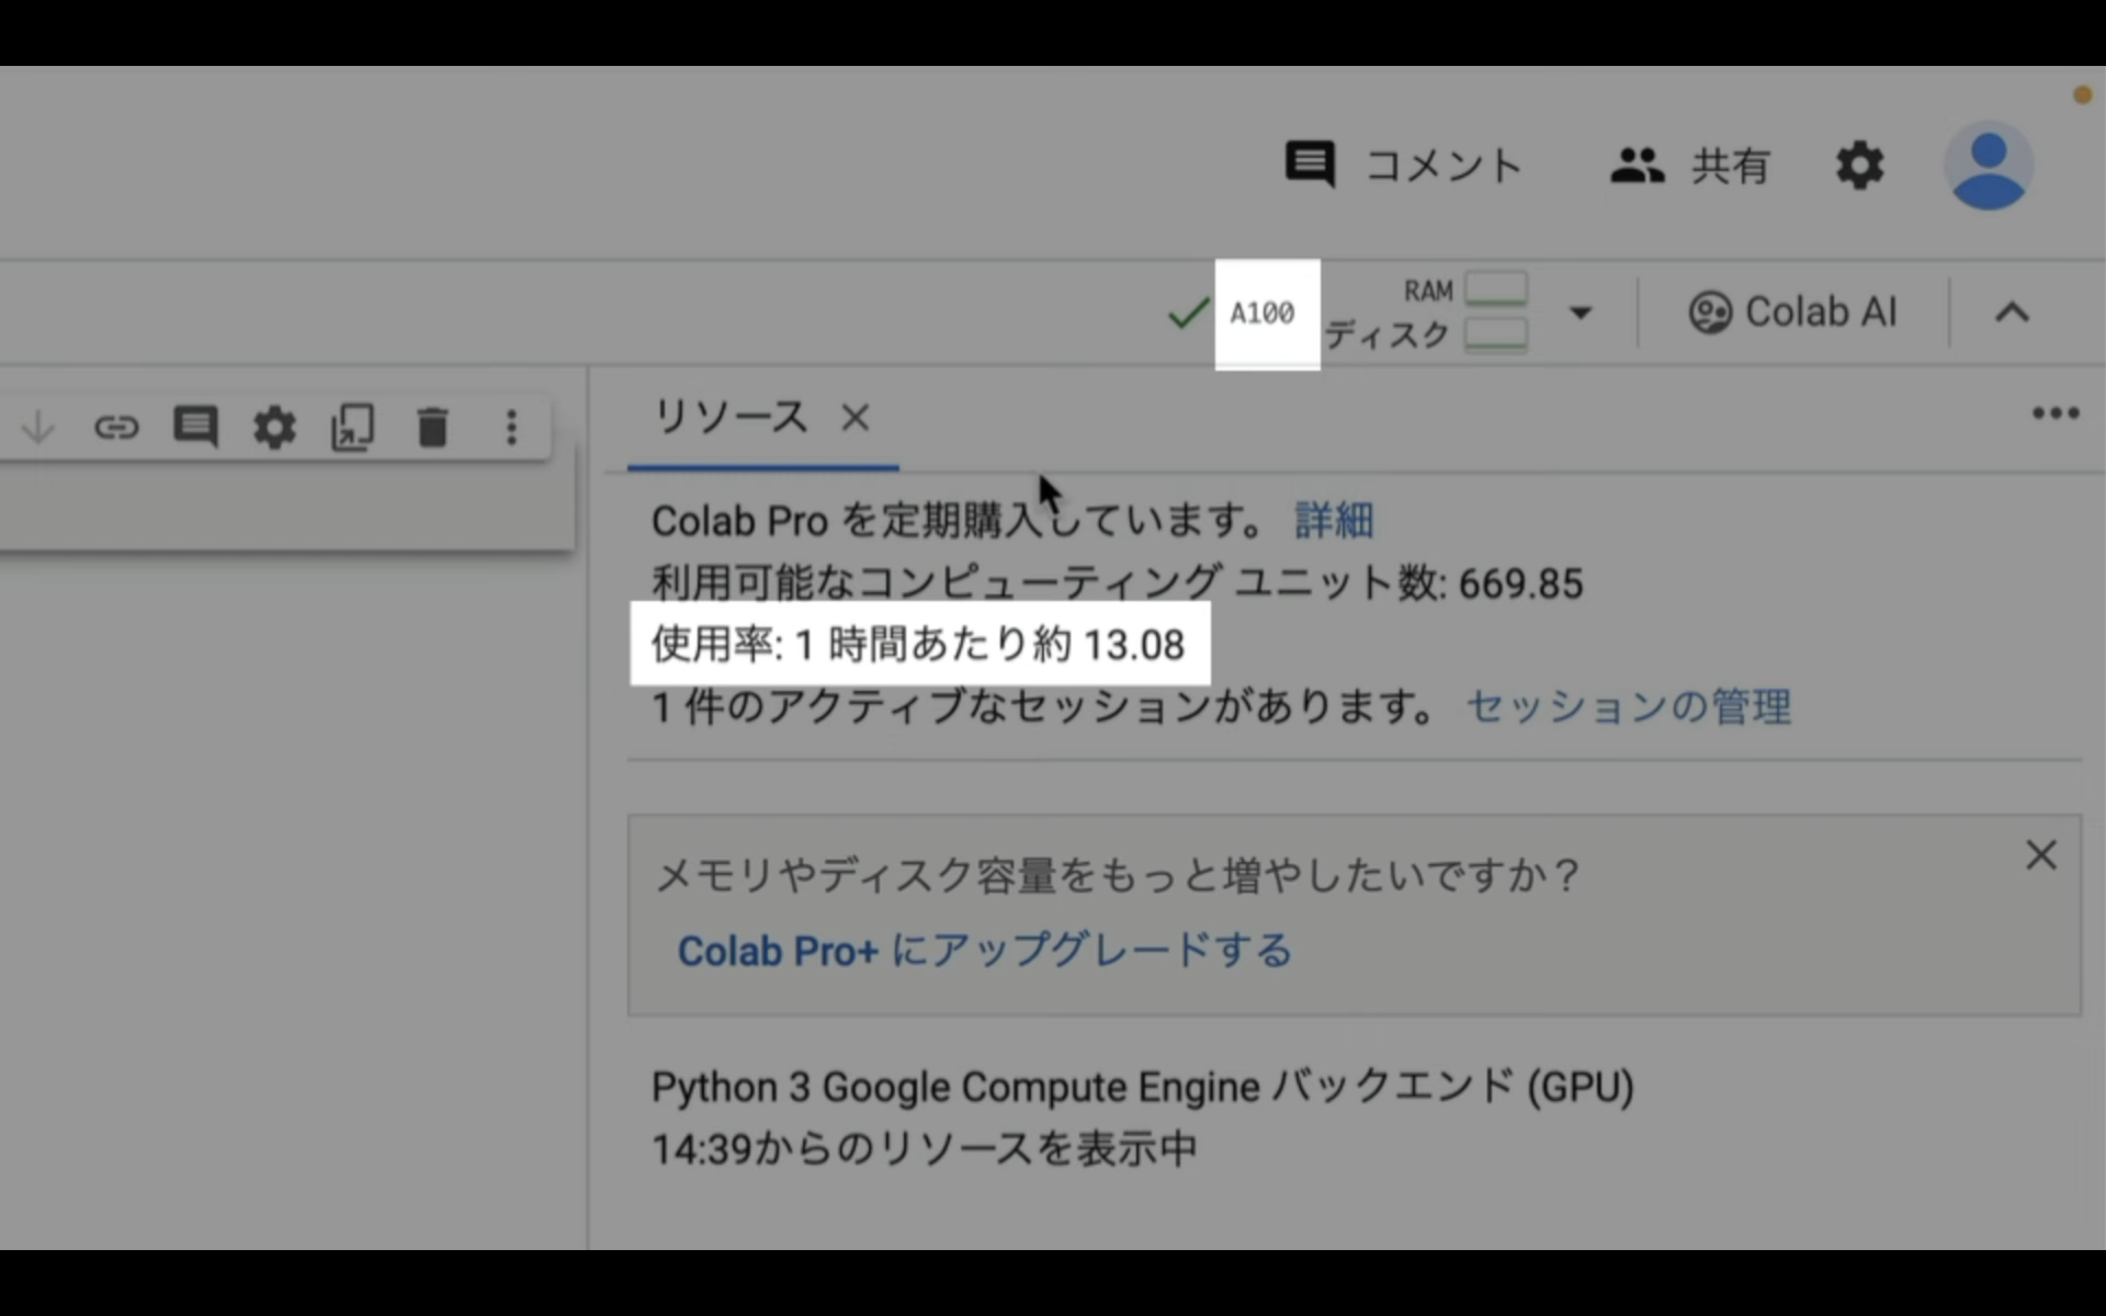The width and height of the screenshot is (2106, 1316).
Task: Click the 詳細 link
Action: [1334, 521]
